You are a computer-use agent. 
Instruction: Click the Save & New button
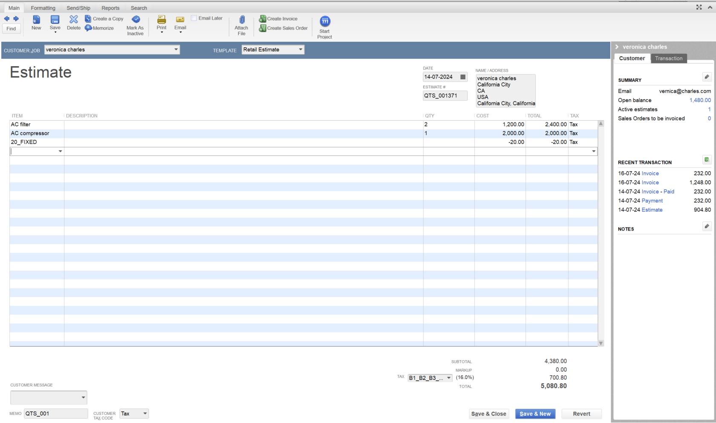[535, 414]
